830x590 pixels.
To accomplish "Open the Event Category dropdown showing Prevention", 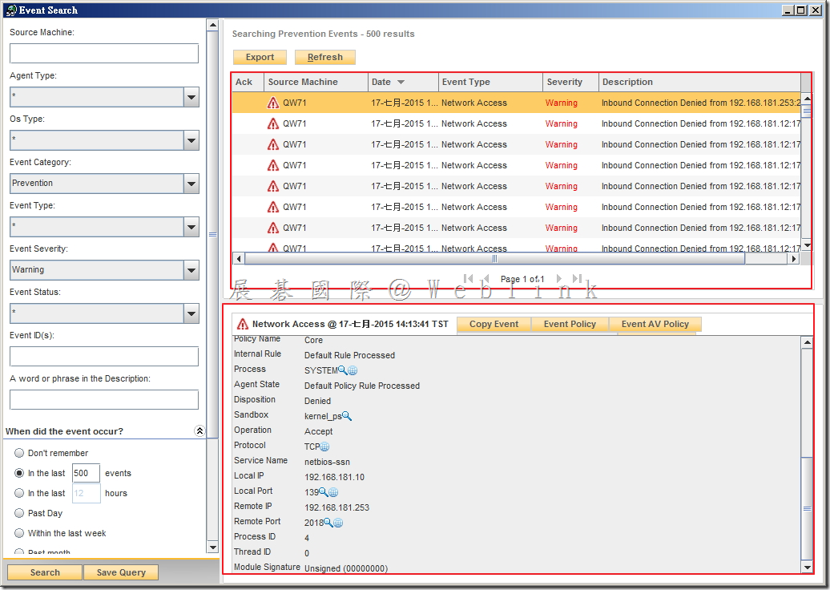I will (x=191, y=184).
